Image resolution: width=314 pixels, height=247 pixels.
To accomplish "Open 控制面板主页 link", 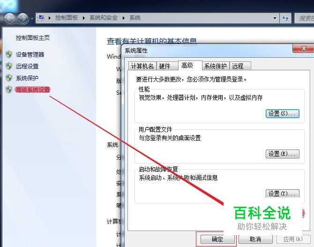I will coord(33,37).
